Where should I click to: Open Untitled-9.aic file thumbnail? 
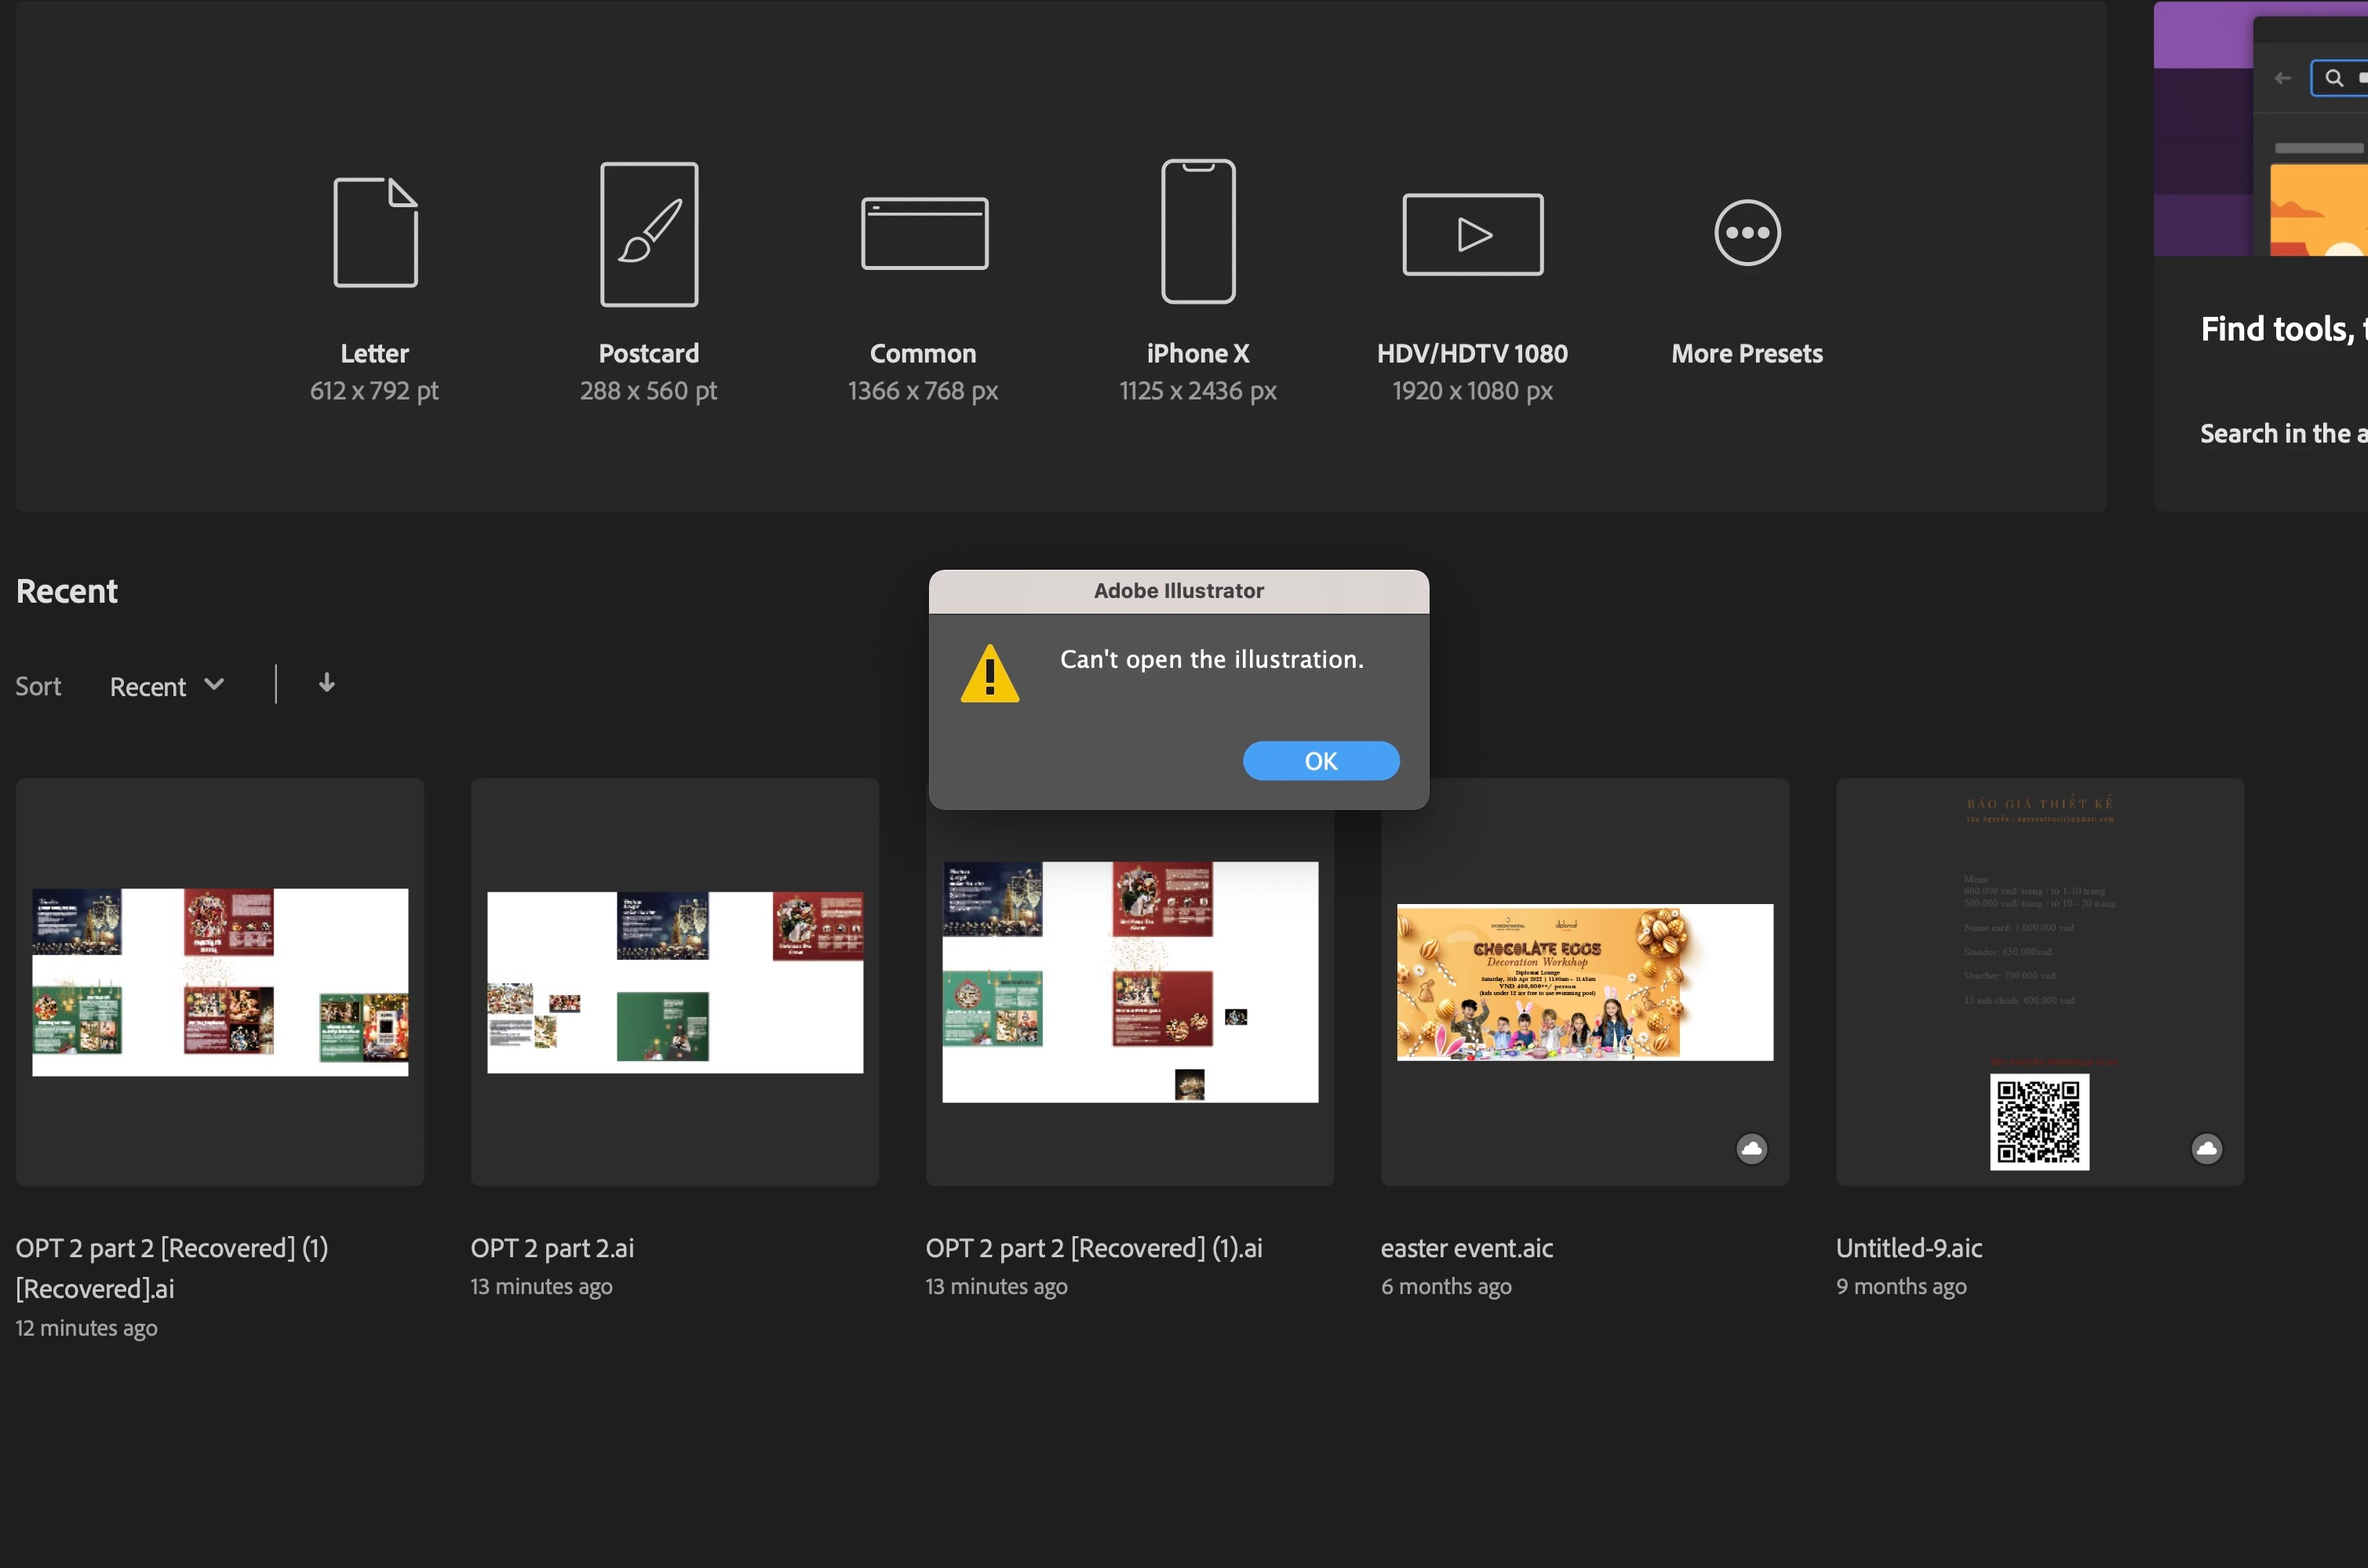pos(2039,982)
